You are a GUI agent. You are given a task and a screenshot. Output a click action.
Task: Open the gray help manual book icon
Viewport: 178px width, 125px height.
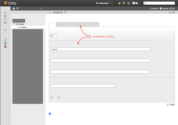5,40
